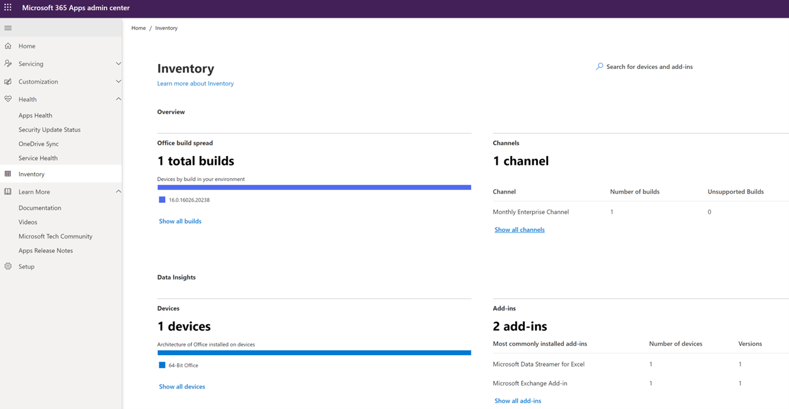Select the Health icon in the navigation
The height and width of the screenshot is (409, 789).
(x=8, y=99)
